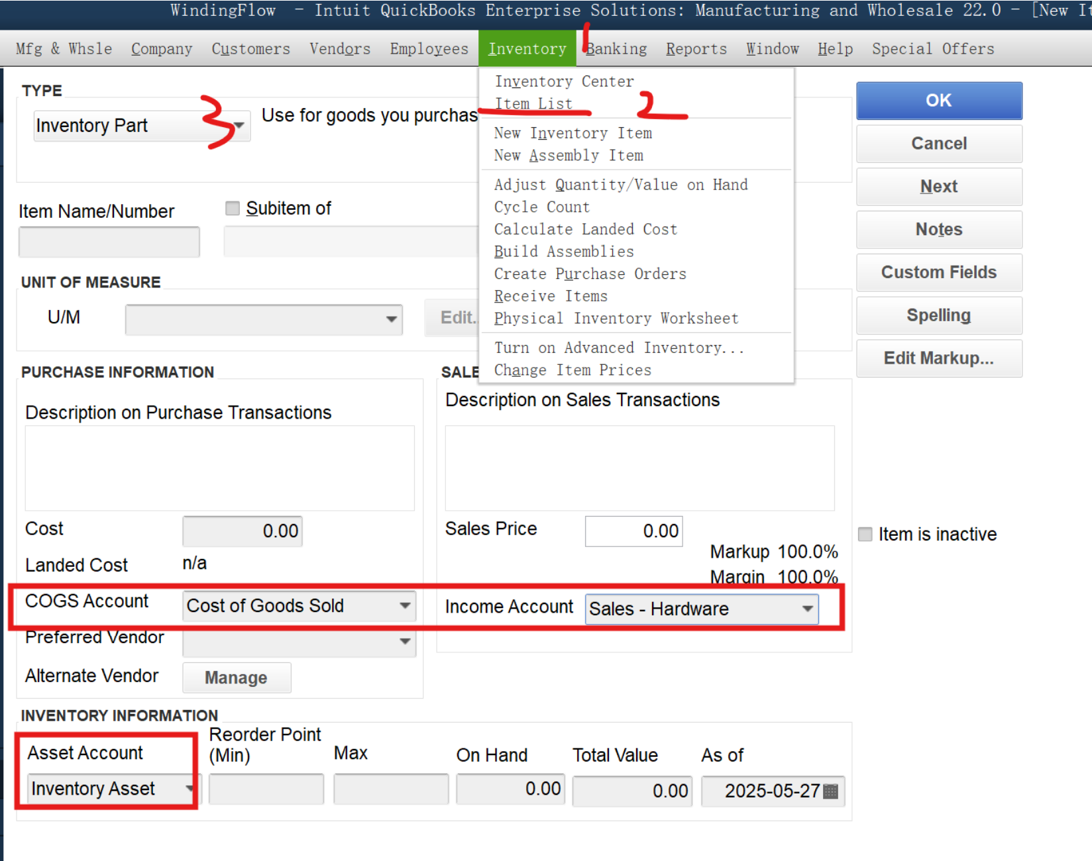
Task: Choose Inventory Center from the menu
Action: (x=565, y=81)
